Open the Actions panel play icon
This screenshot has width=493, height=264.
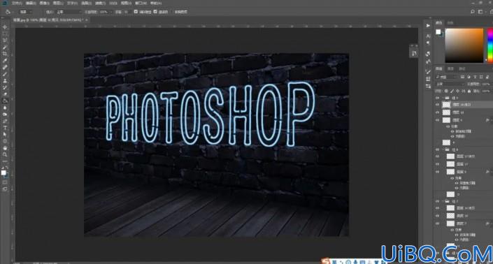428,25
